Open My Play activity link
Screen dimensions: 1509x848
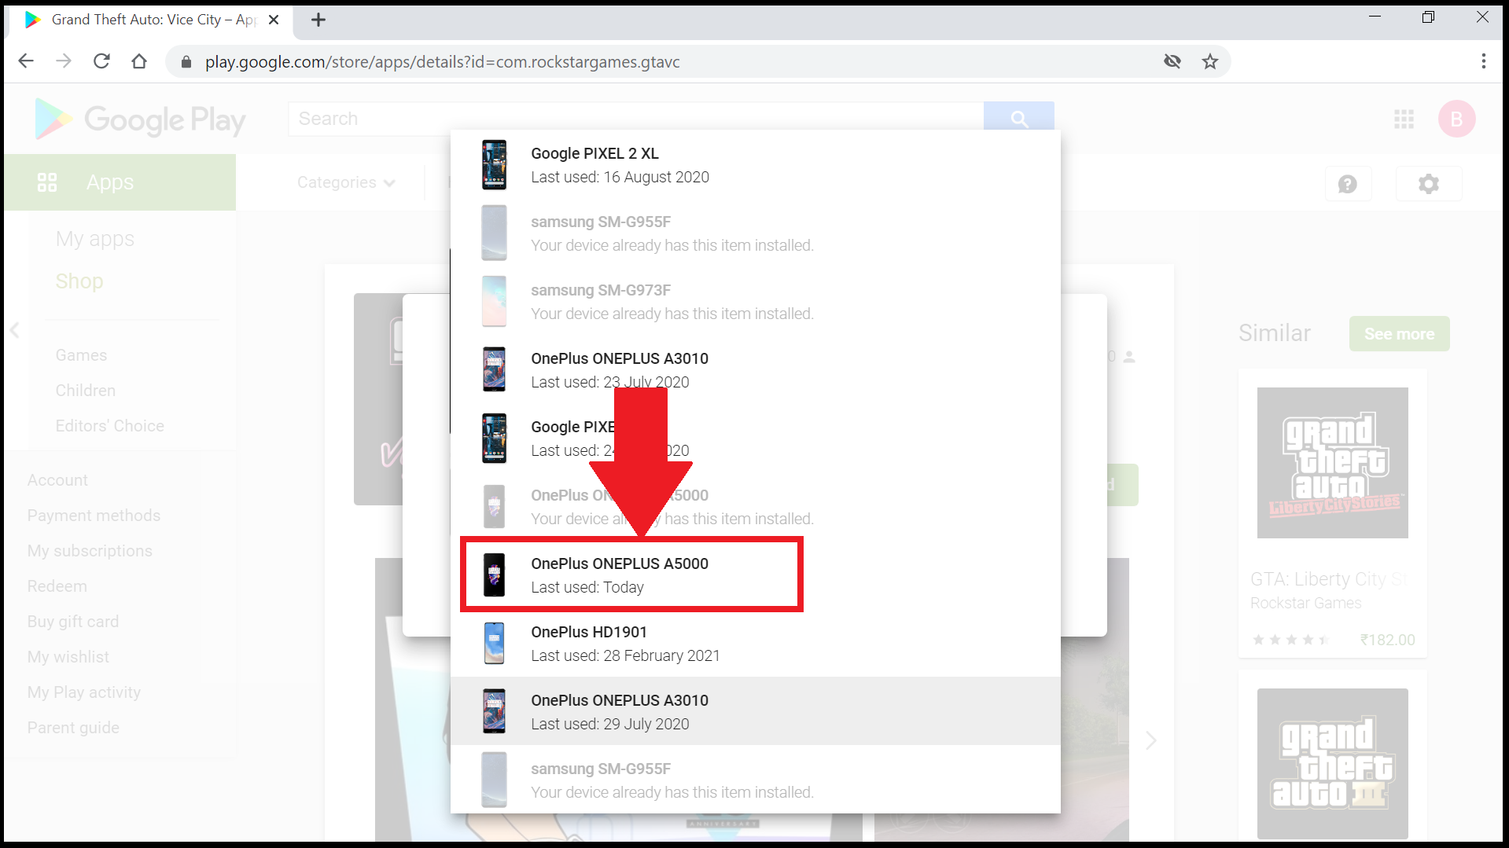tap(84, 692)
